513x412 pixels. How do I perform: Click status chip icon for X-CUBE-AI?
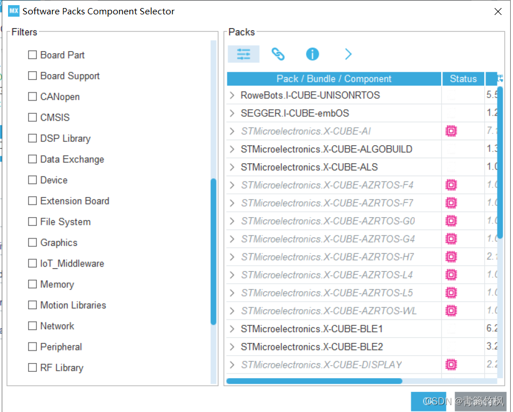coord(451,131)
